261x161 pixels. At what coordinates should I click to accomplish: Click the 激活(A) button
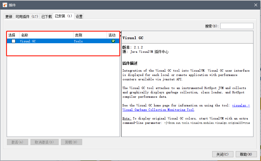(x=17, y=142)
